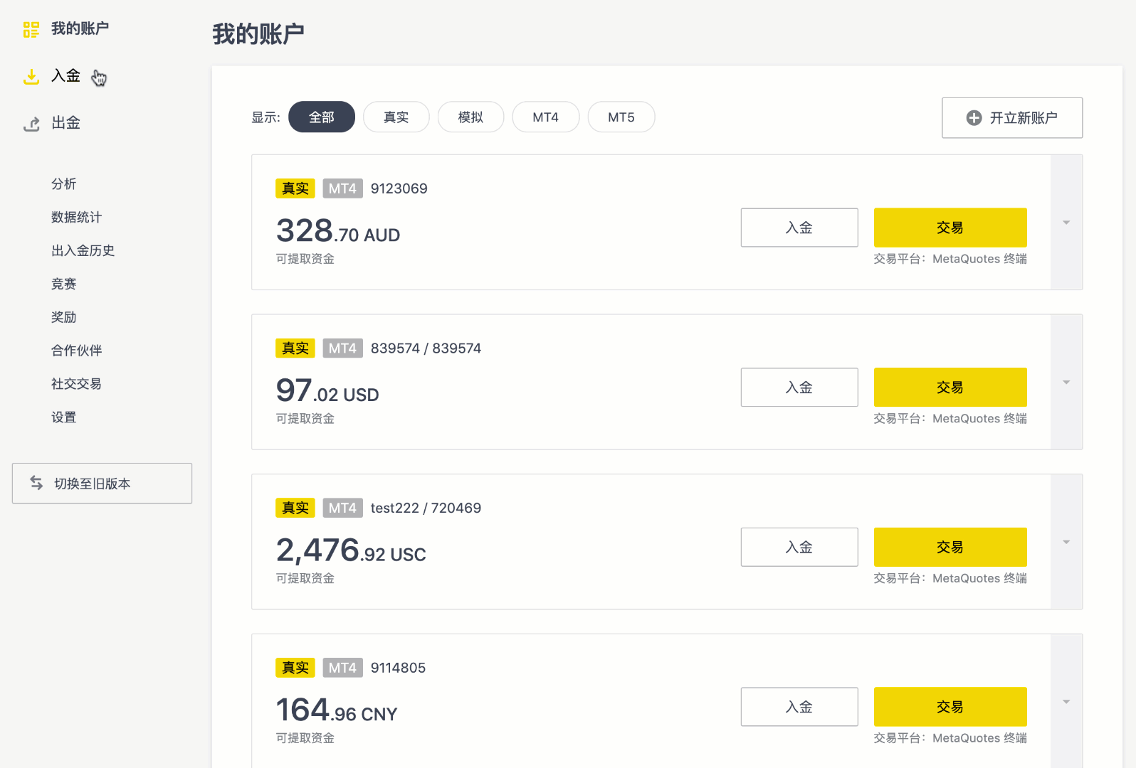Click the 我的账户 dashboard icon in sidebar
The height and width of the screenshot is (768, 1136).
pyautogui.click(x=31, y=29)
